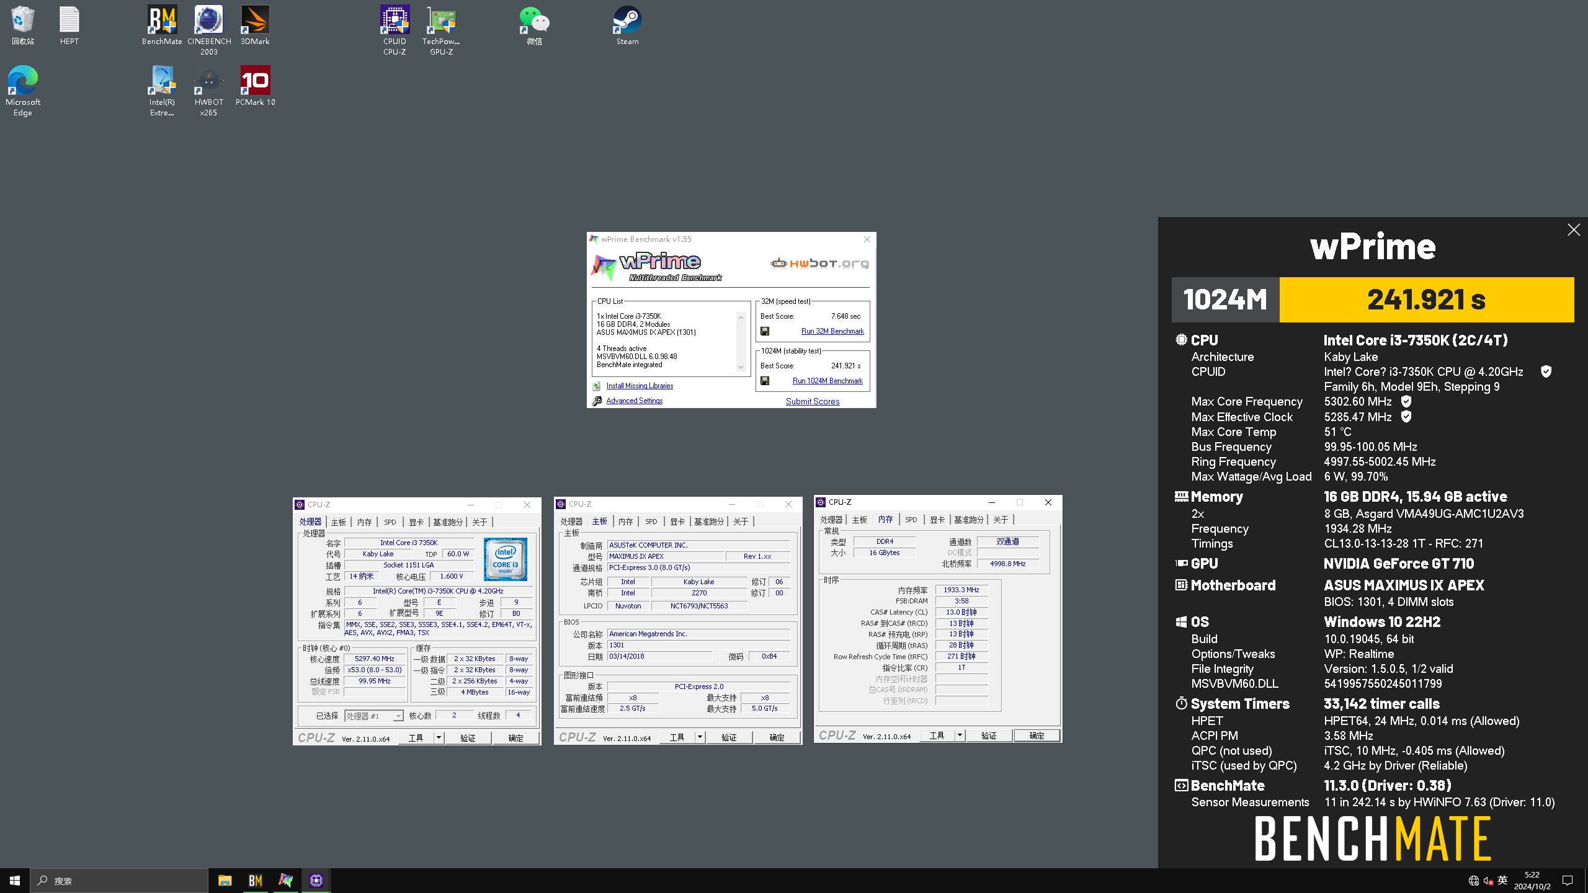The image size is (1588, 893).
Task: Click Run 1024M Benchmark link
Action: tap(827, 381)
